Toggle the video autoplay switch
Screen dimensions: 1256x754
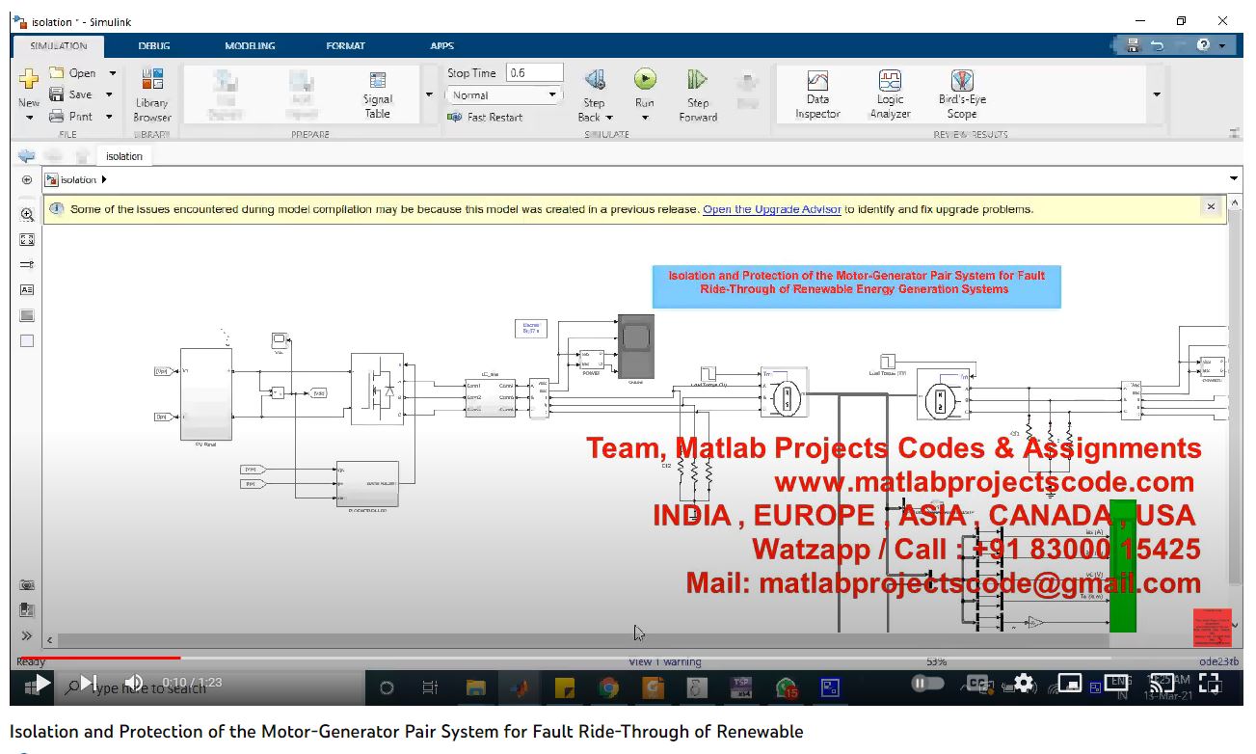click(x=927, y=684)
